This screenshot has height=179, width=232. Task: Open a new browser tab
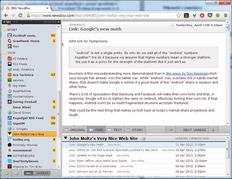pos(55,9)
